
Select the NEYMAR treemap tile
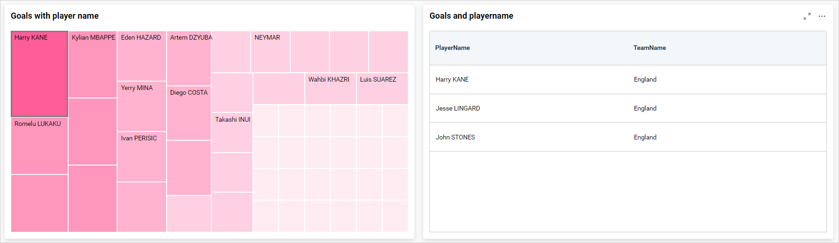(x=270, y=52)
